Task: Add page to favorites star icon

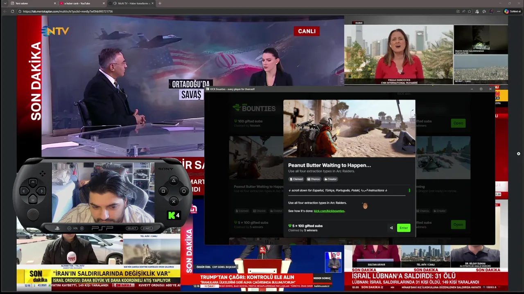Action: 470,11
